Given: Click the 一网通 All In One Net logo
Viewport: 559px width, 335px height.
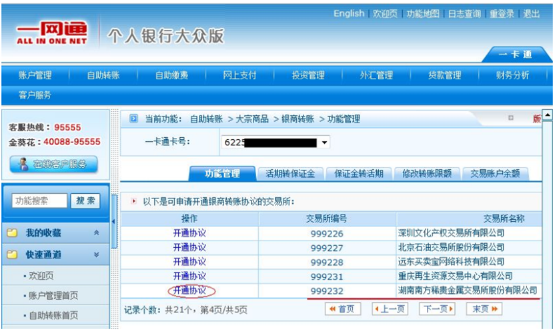Looking at the screenshot, I should tap(52, 33).
